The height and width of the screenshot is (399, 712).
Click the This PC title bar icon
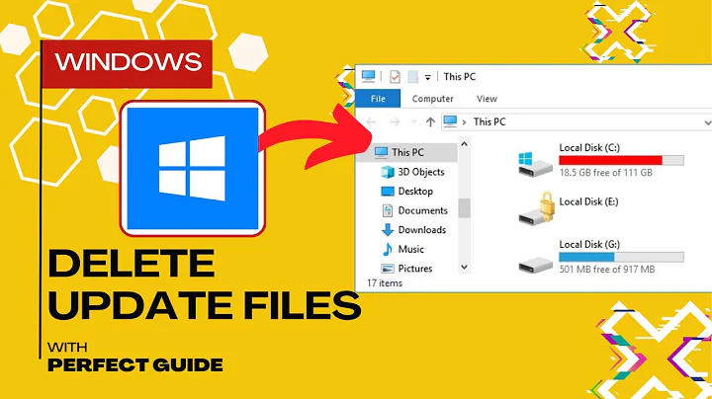368,76
